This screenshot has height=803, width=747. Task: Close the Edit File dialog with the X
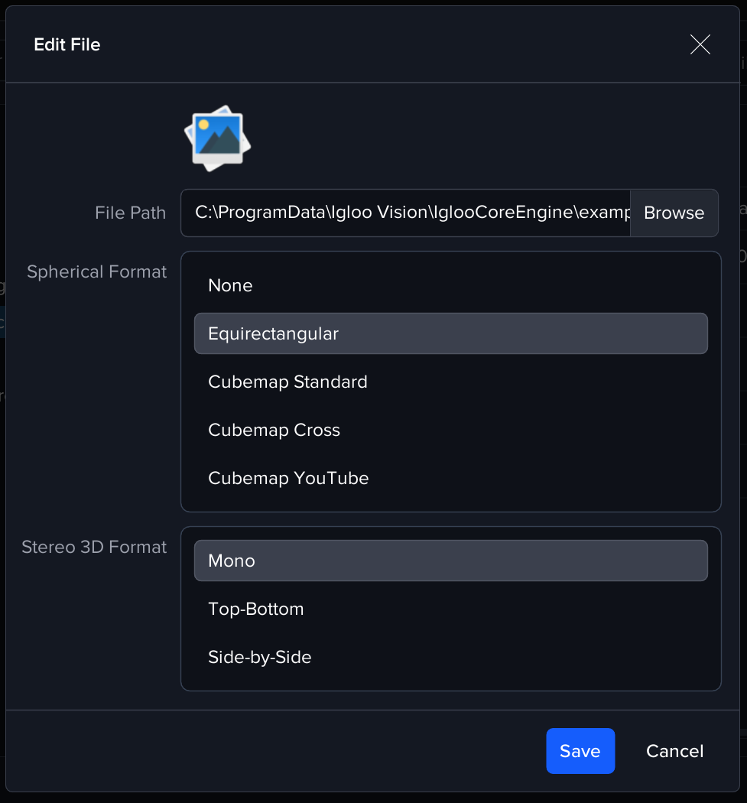pyautogui.click(x=700, y=45)
